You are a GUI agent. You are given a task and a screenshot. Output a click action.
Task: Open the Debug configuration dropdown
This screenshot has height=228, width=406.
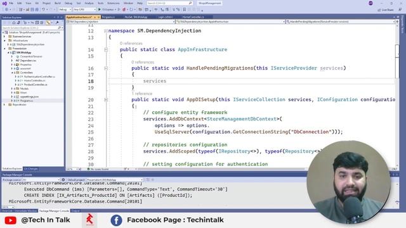(x=65, y=9)
